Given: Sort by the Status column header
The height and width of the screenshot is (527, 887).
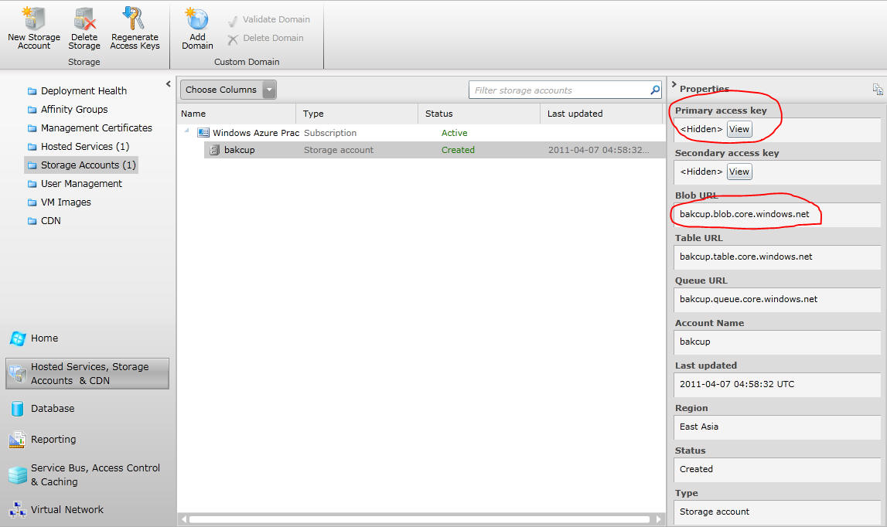Looking at the screenshot, I should (x=479, y=114).
